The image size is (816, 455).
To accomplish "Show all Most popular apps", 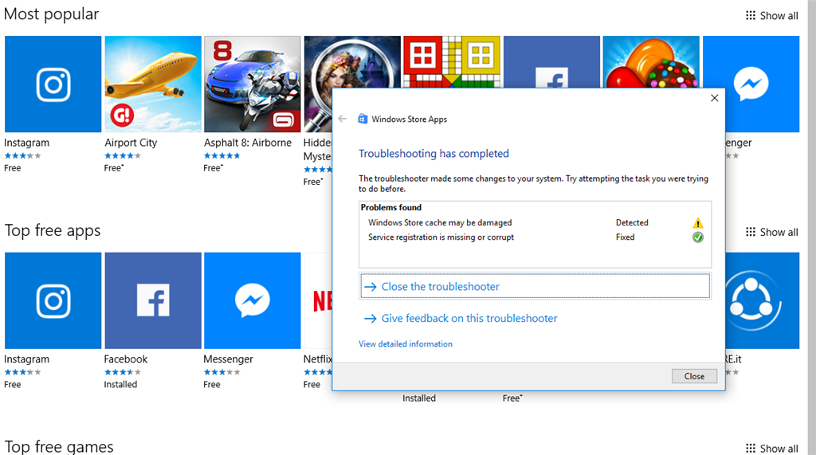I will click(x=771, y=16).
